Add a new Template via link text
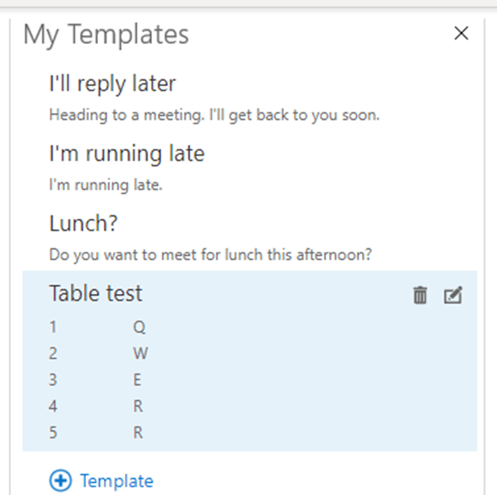This screenshot has width=497, height=495. click(x=116, y=481)
